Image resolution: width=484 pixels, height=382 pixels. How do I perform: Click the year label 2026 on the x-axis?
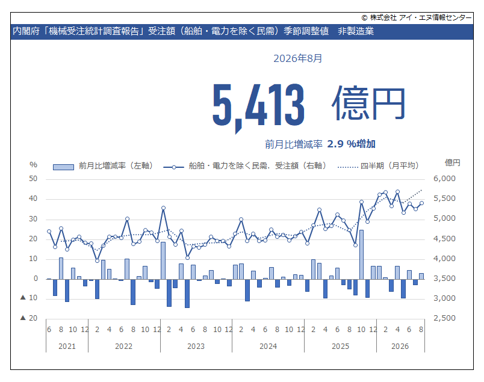400,347
